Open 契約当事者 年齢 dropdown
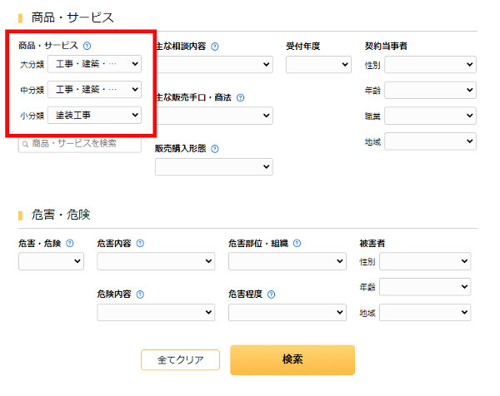Image resolution: width=500 pixels, height=396 pixels. (x=430, y=90)
